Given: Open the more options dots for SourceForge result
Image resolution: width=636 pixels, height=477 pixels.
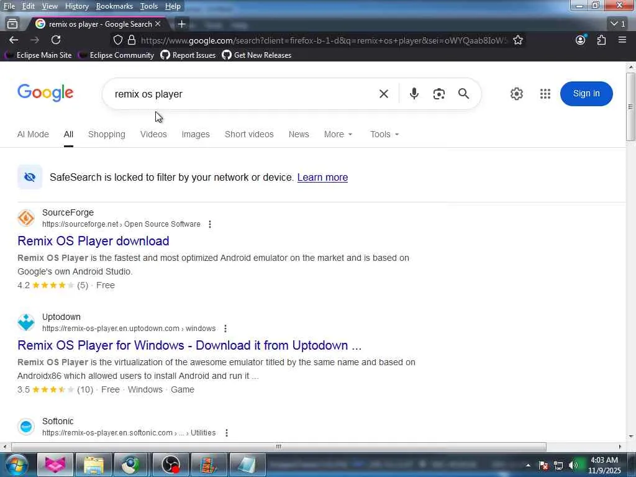Looking at the screenshot, I should coord(210,224).
